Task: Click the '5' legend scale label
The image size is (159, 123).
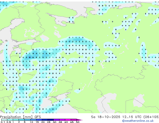Action: tap(25, 122)
